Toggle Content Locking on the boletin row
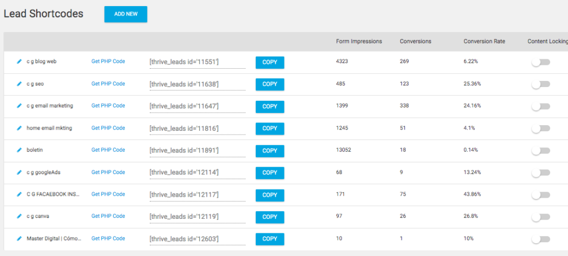 point(540,151)
